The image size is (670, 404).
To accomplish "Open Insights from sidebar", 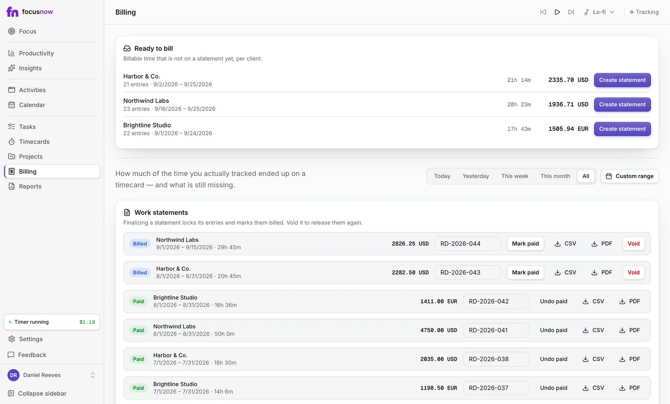I will click(x=52, y=68).
